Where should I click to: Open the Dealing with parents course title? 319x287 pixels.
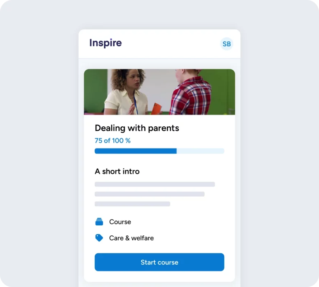137,128
